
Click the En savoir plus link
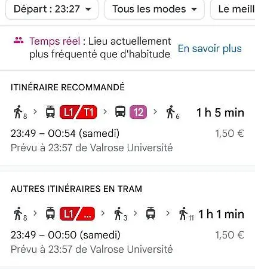click(x=210, y=48)
